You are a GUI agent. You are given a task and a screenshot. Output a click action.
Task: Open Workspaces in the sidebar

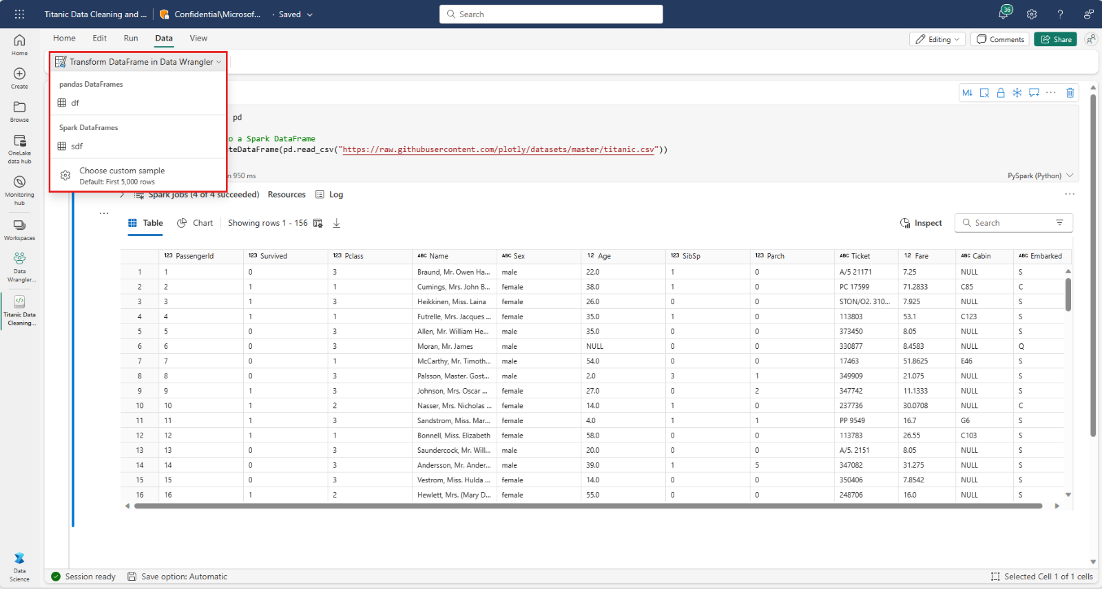tap(19, 230)
